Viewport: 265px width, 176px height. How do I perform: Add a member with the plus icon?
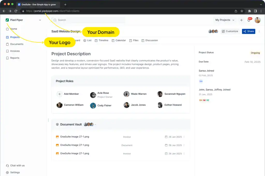pos(60,94)
